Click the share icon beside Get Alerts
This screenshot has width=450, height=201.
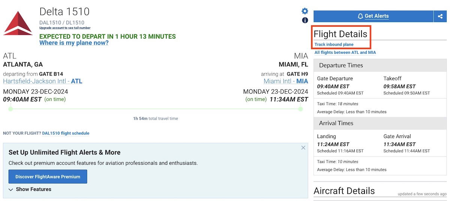pyautogui.click(x=440, y=16)
